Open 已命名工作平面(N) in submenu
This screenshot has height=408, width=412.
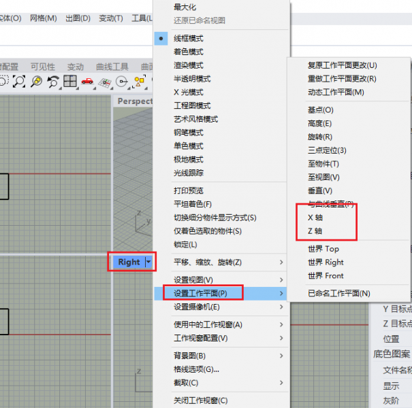pyautogui.click(x=338, y=293)
